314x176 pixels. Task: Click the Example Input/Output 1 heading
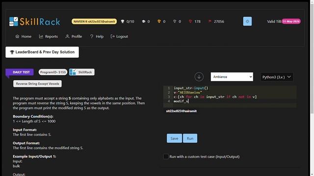point(34,156)
